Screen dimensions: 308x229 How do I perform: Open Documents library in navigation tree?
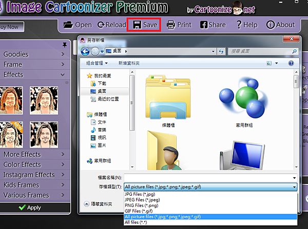pyautogui.click(x=98, y=122)
